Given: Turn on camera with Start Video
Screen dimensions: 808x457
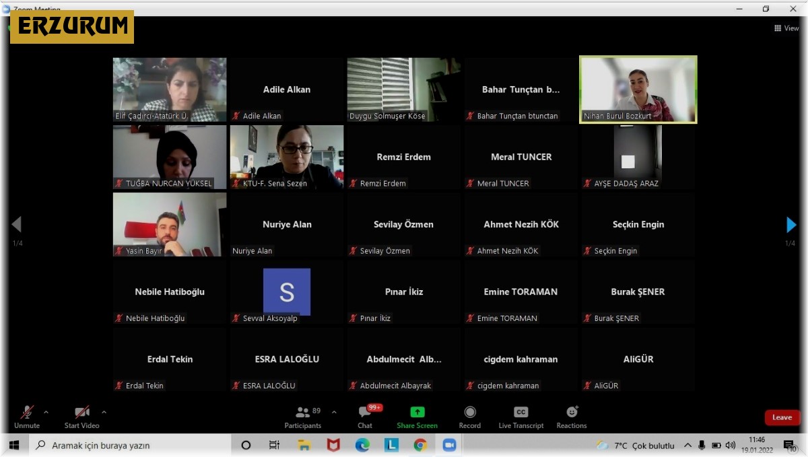Looking at the screenshot, I should [81, 417].
